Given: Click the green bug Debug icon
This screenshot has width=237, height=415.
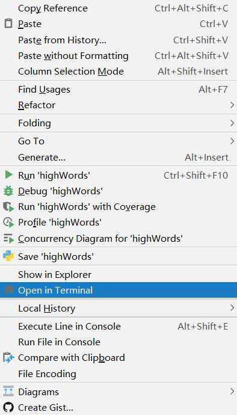Looking at the screenshot, I should tap(8, 191).
